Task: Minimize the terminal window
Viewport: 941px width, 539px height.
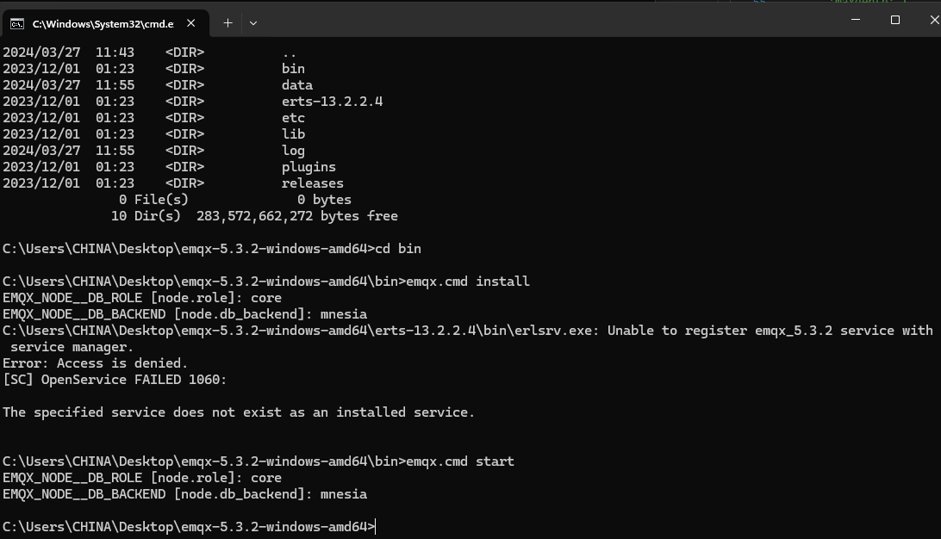Action: click(856, 20)
